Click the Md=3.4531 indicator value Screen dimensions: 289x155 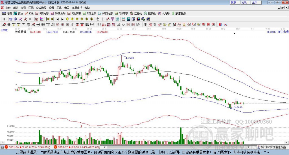coord(69,32)
